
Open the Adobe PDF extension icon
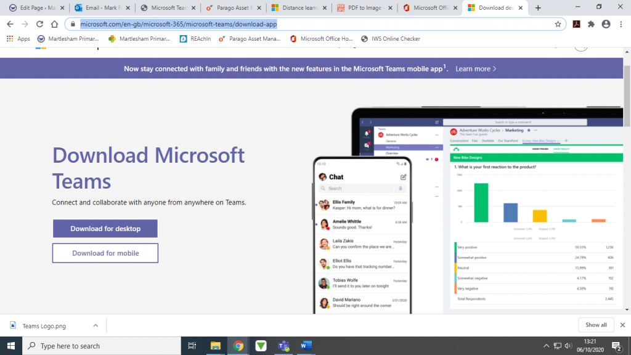(577, 24)
